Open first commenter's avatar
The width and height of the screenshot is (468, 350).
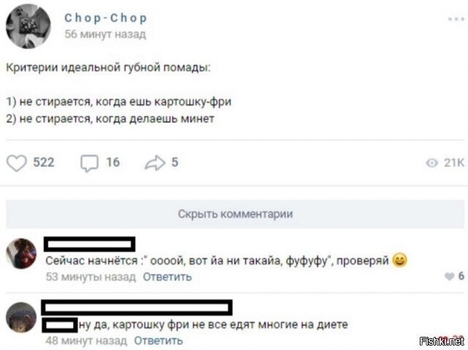pos(21,254)
